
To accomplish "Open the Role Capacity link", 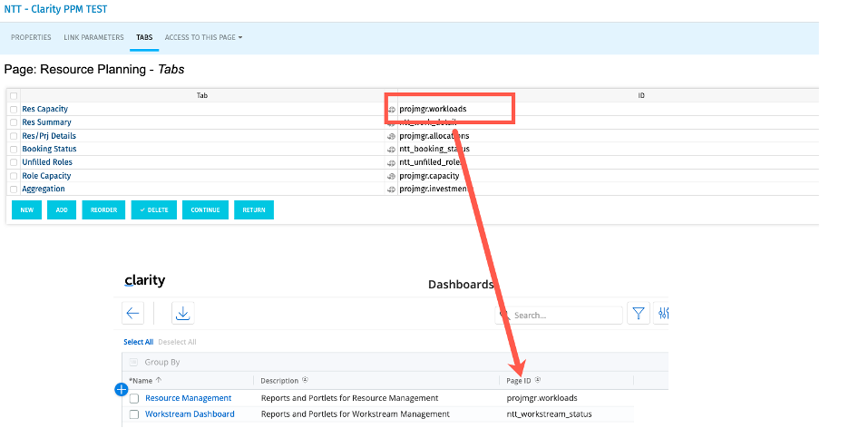I will 46,176.
